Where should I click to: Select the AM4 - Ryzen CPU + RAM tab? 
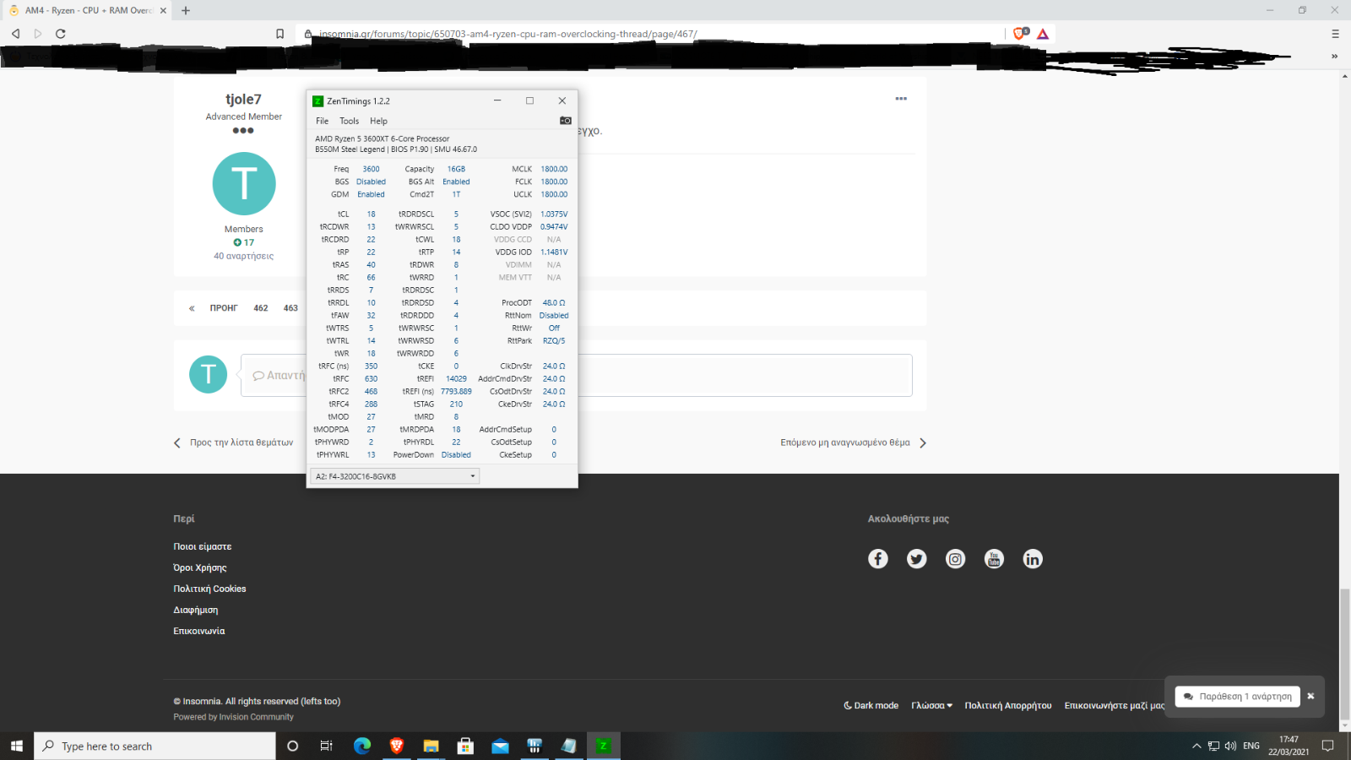click(87, 10)
